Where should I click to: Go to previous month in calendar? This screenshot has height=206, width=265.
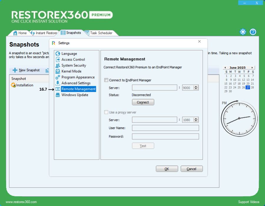(x=225, y=68)
